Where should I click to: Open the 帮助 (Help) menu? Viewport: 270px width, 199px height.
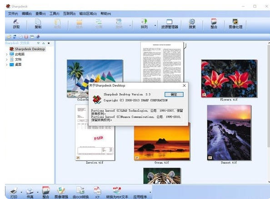click(105, 14)
